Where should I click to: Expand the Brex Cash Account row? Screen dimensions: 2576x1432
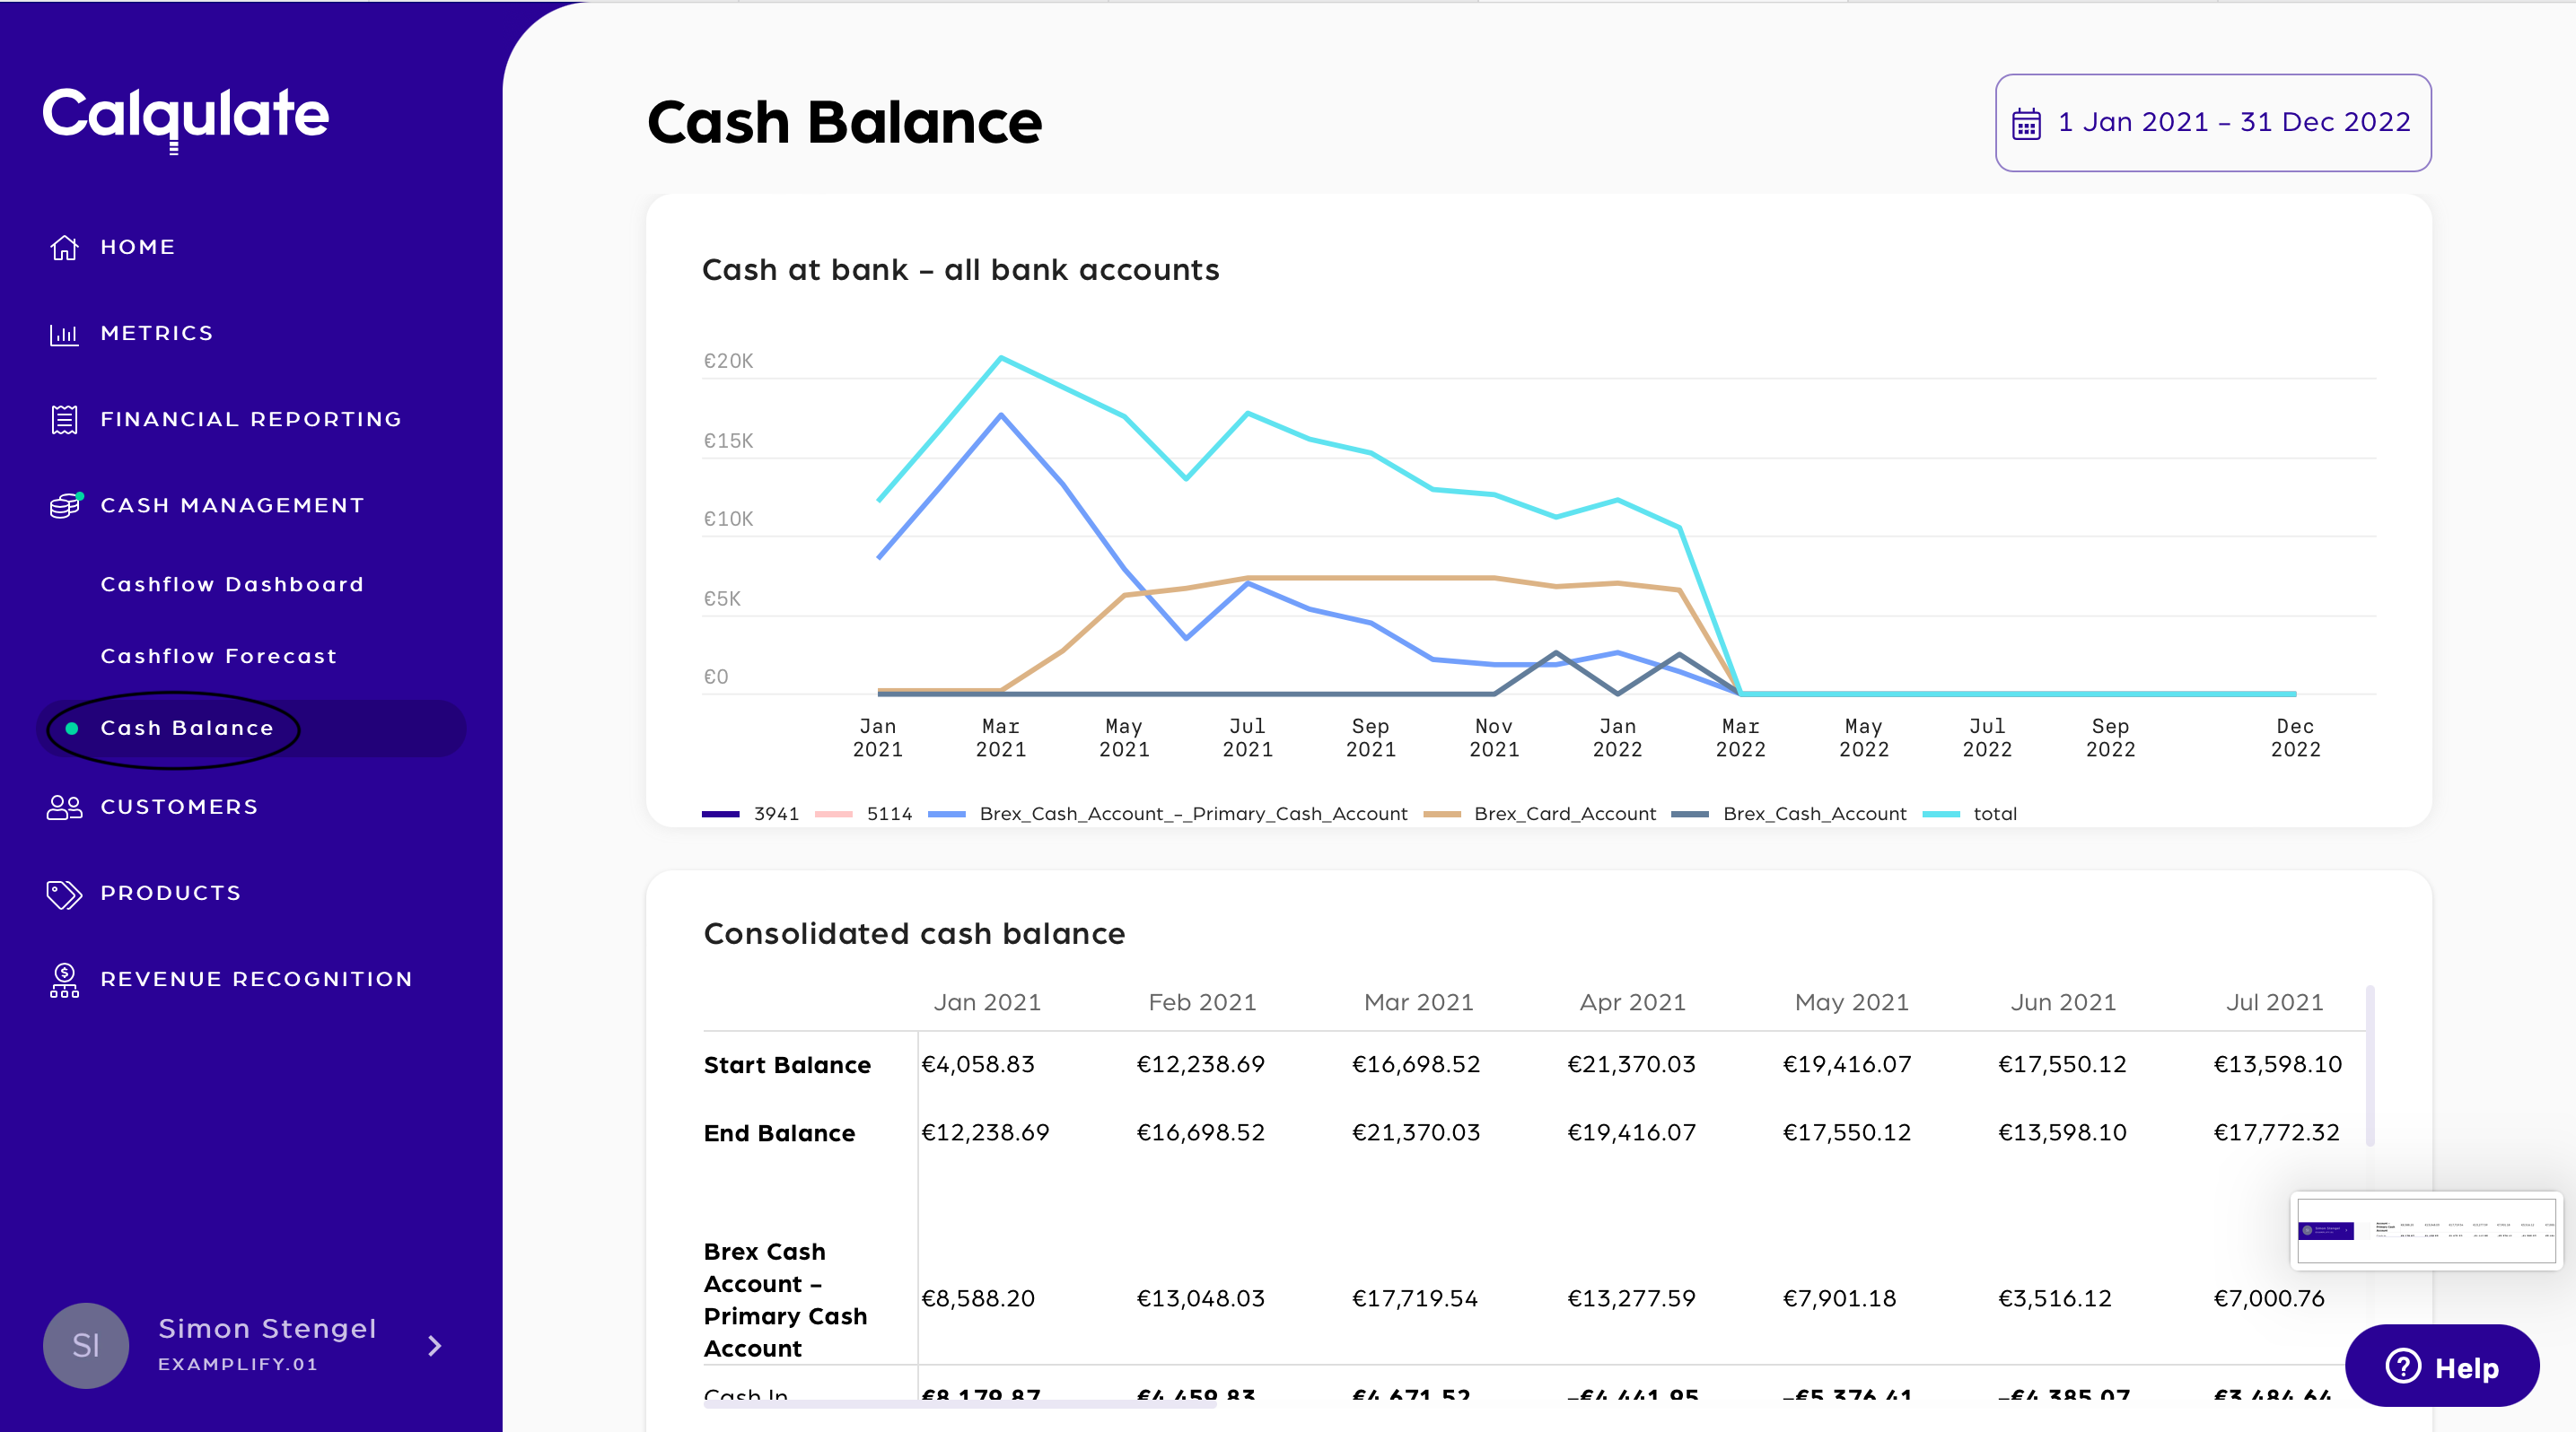pos(784,1298)
